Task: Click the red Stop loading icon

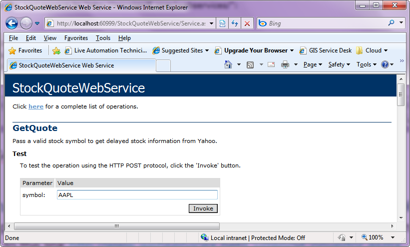Action: point(247,23)
